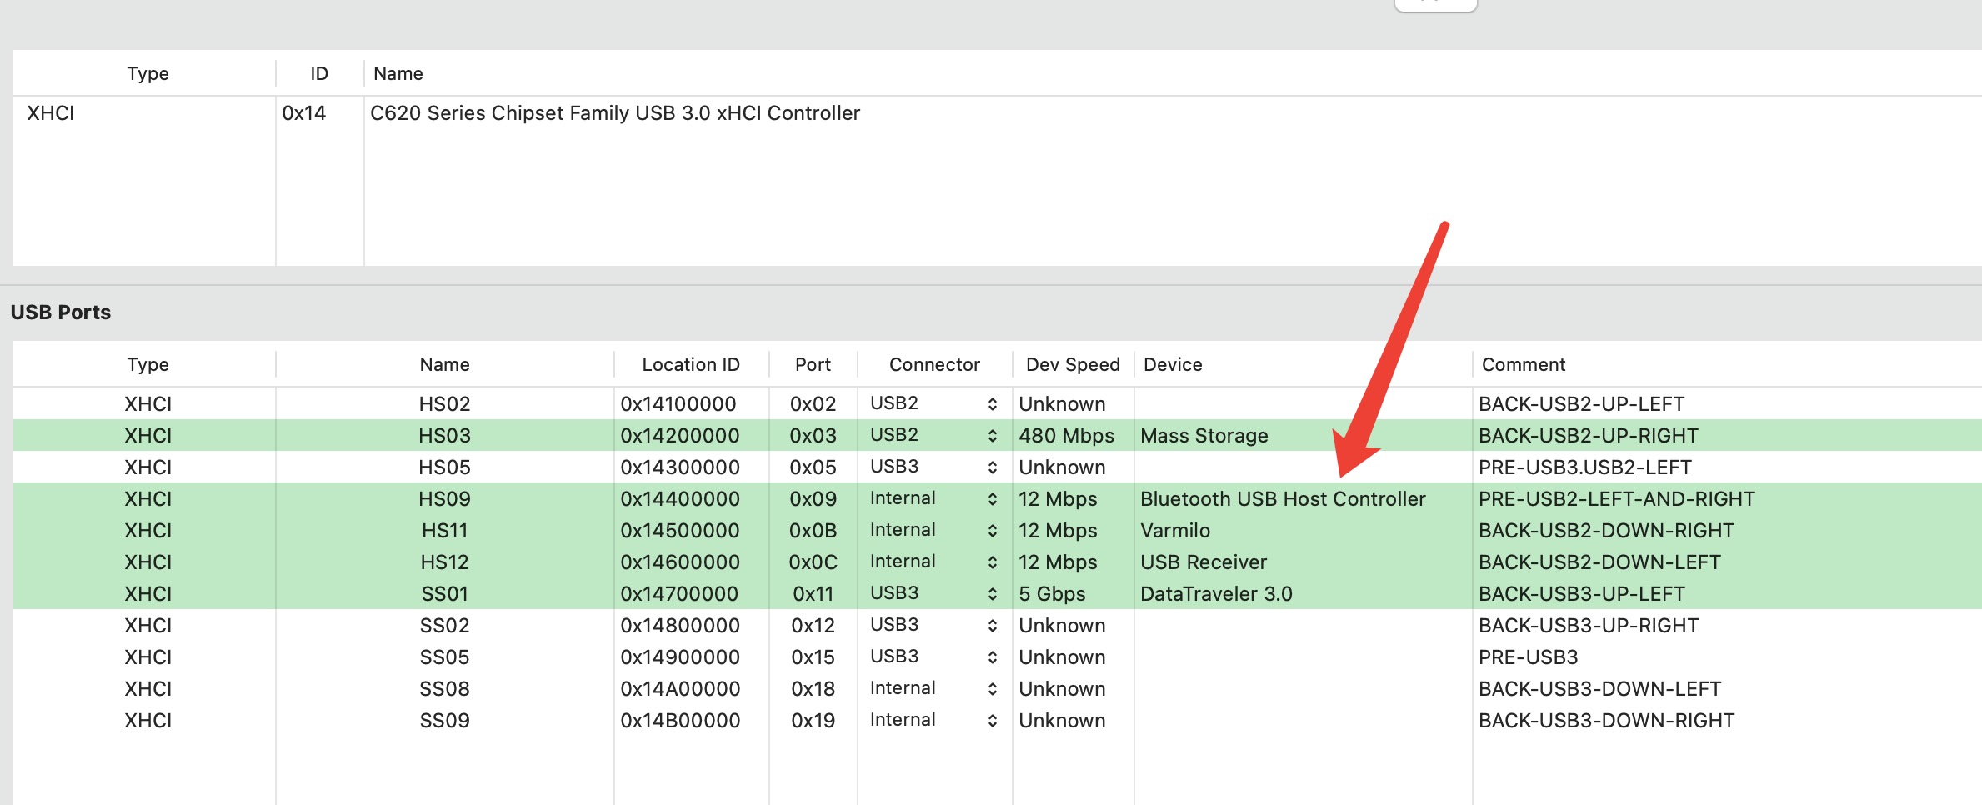Select Bluetooth USB Host Controller entry
1982x805 pixels.
pos(1282,499)
